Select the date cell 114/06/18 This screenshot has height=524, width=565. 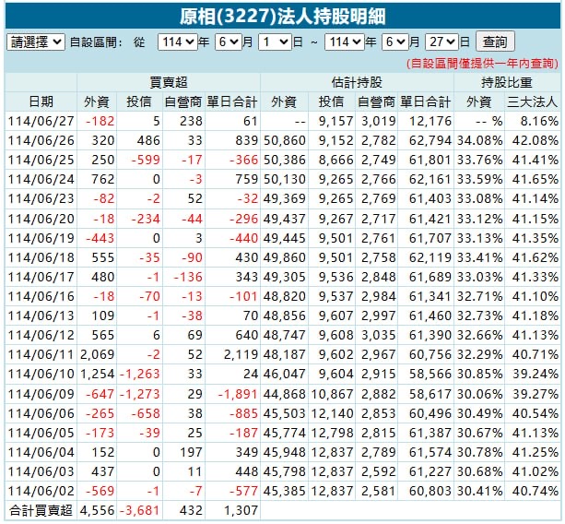[x=41, y=258]
